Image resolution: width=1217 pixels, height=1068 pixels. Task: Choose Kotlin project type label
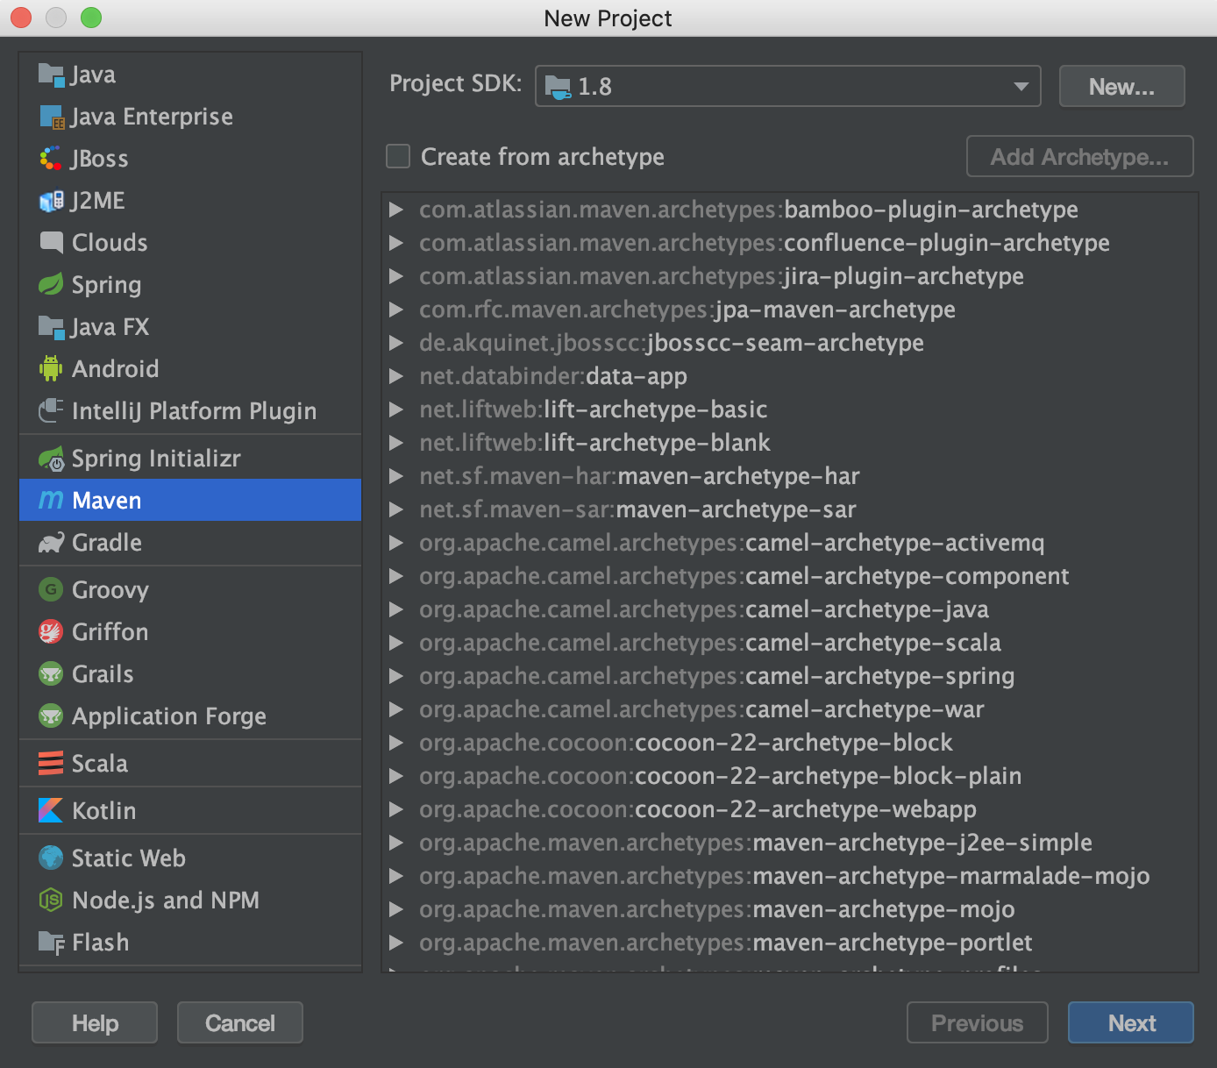pos(104,811)
